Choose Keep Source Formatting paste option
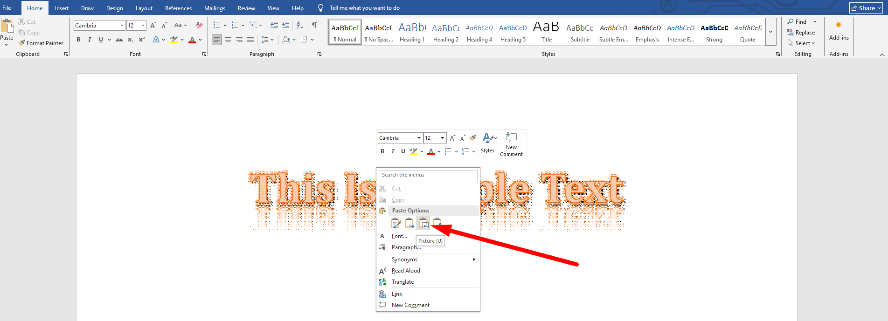Screen dimensions: 888x321 (395, 223)
